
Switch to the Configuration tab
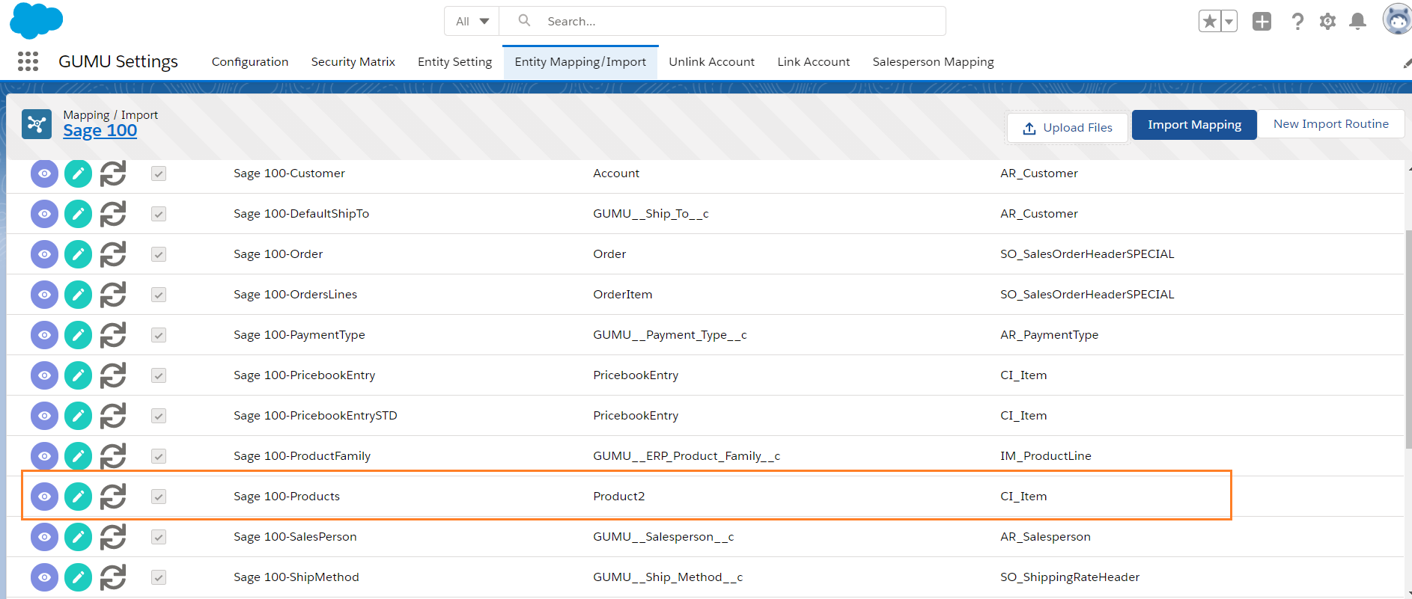click(x=250, y=62)
